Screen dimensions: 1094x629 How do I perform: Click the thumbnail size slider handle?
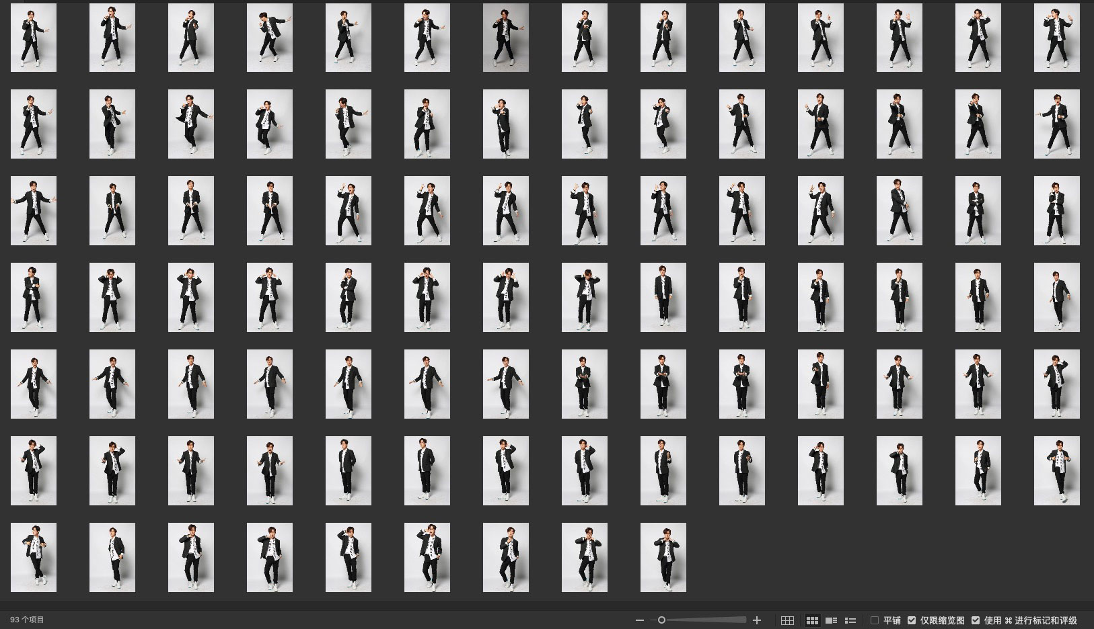point(661,620)
